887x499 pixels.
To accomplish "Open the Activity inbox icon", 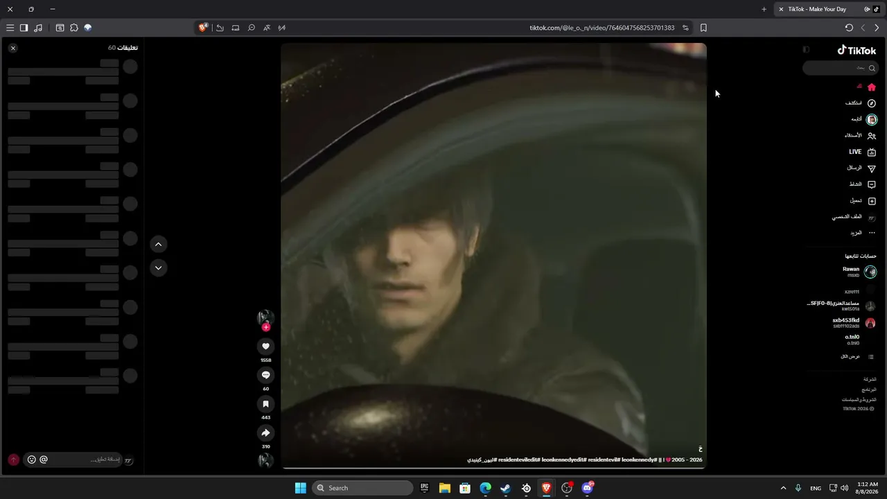I will pyautogui.click(x=872, y=184).
